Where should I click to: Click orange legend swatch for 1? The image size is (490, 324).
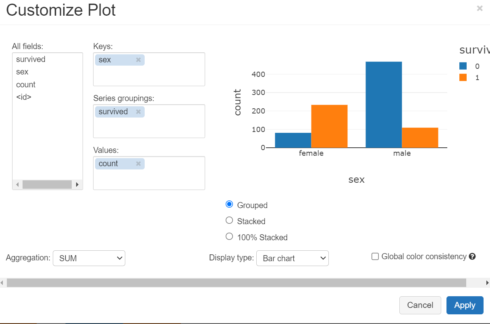point(463,78)
